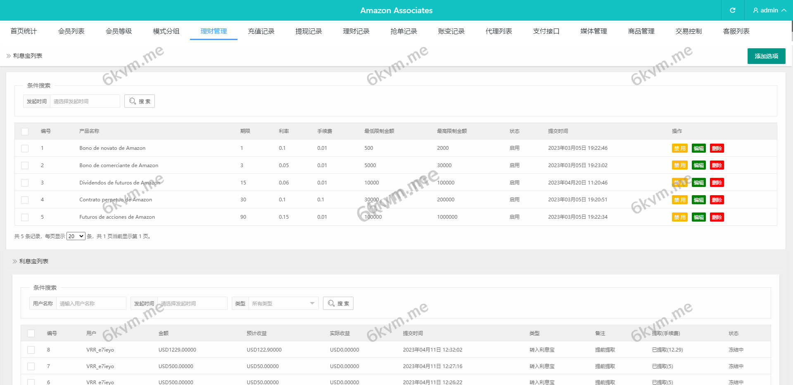Click the first 发起时间 date input field
This screenshot has width=793, height=385.
(x=85, y=101)
